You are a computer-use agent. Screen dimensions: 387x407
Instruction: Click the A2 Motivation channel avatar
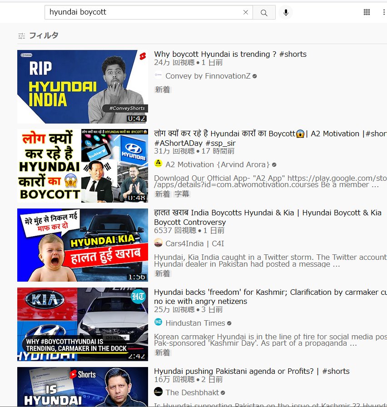(x=158, y=164)
